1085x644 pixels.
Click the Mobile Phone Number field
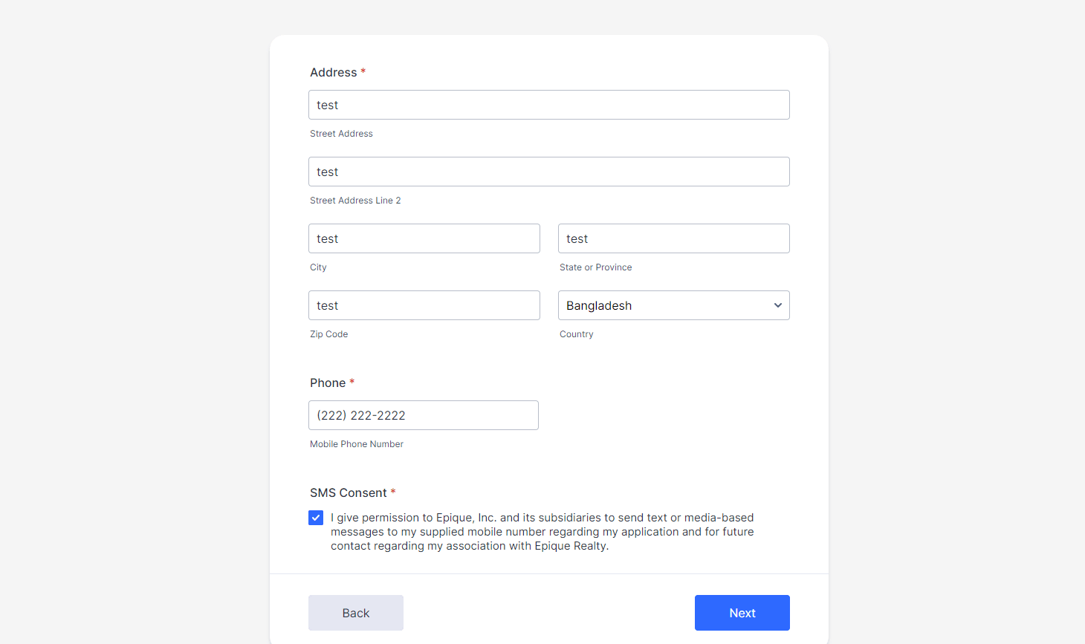coord(423,415)
